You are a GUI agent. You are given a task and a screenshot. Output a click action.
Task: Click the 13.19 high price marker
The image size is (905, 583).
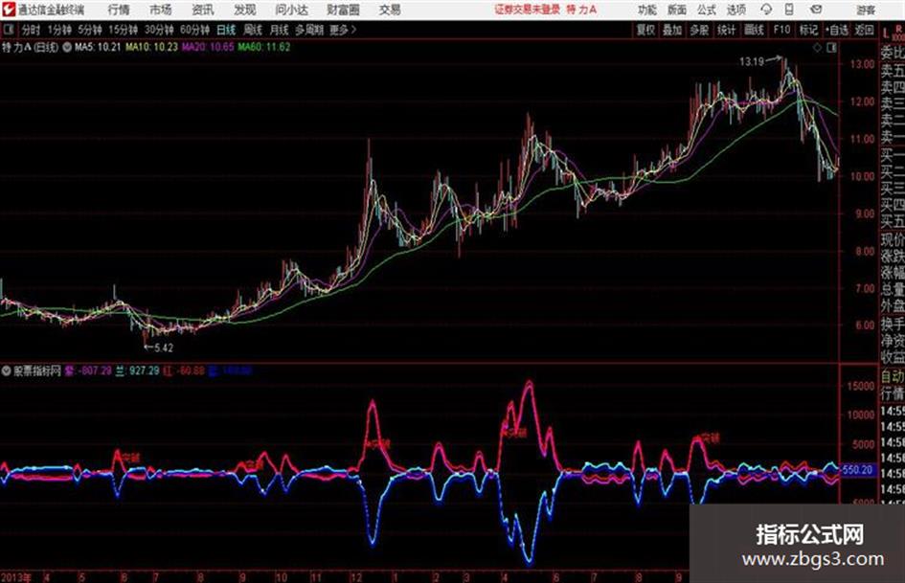pos(752,61)
